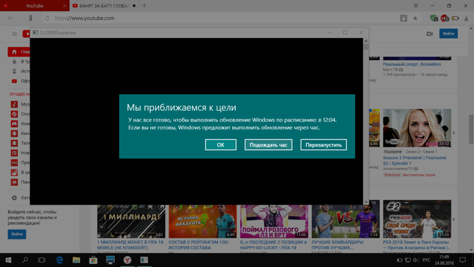Screen dimensions: 474x267
Task: Open the VS bombardiers video thumbnail
Action: pyautogui.click(x=345, y=221)
